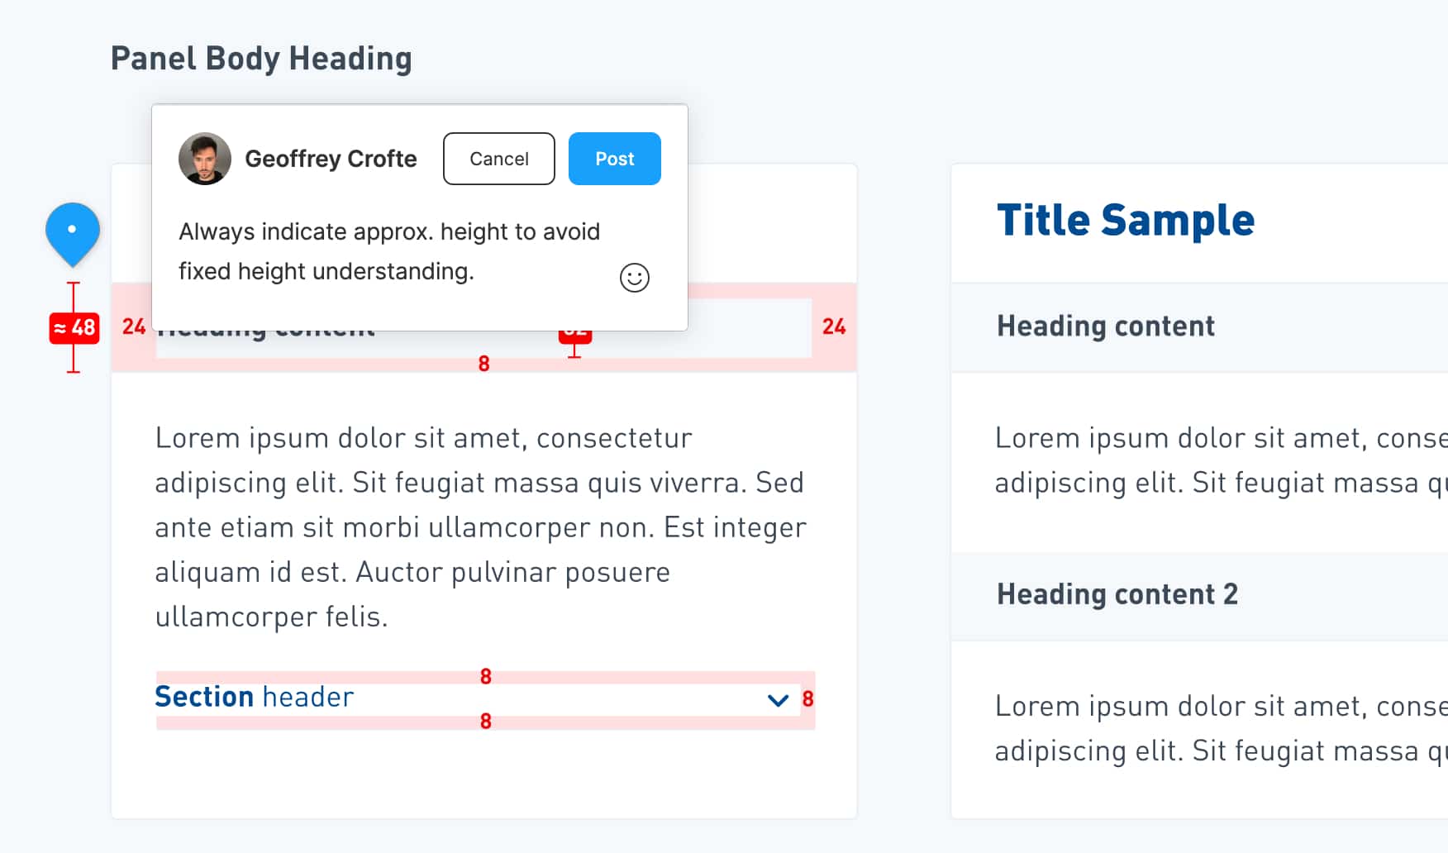
Task: Select the Panel Body Heading title
Action: [x=261, y=59]
